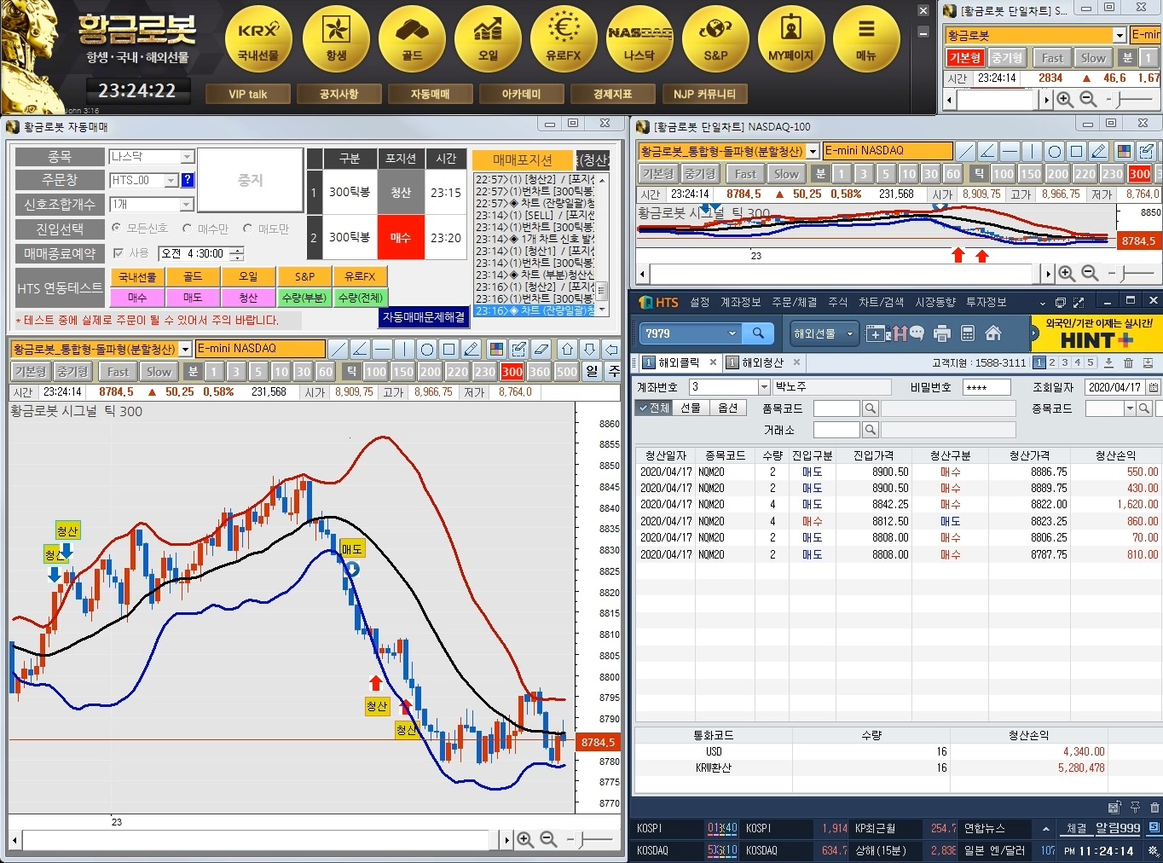The width and height of the screenshot is (1163, 863).
Task: Click the trash icon in HTS tab bar
Action: click(1128, 362)
